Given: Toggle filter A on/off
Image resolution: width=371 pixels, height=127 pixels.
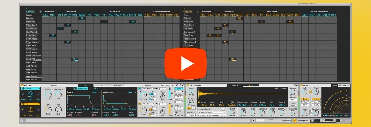Looking at the screenshot, I should pos(140,89).
